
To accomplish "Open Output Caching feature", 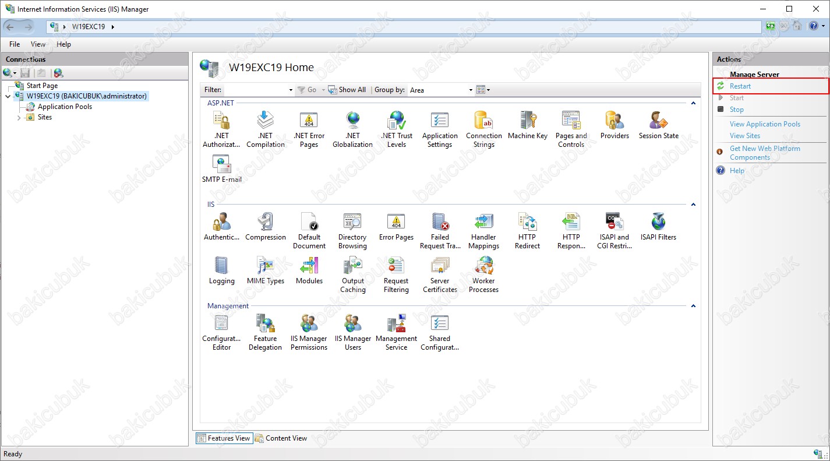I will pos(353,275).
